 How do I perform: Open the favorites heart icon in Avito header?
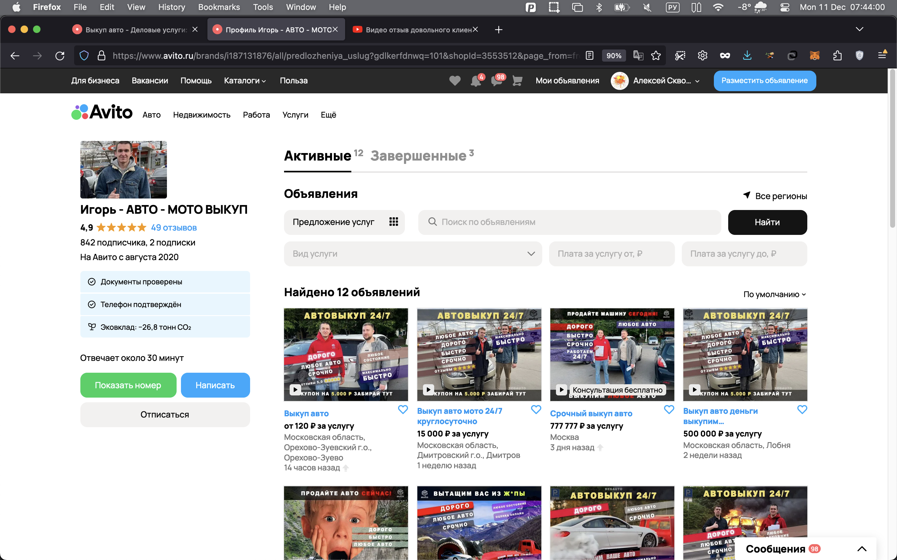pyautogui.click(x=455, y=81)
